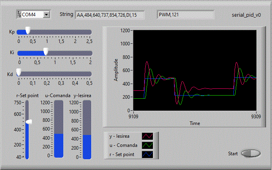Click the 9309 end value on Time axis
The image size is (272, 170).
pyautogui.click(x=256, y=117)
